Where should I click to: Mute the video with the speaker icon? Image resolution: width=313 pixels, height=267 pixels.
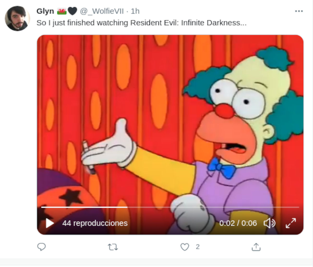tap(269, 223)
